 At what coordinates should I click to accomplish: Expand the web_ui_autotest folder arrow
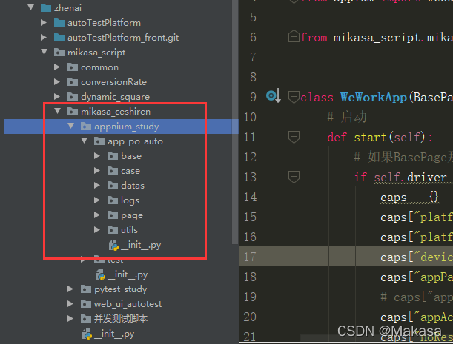point(70,303)
